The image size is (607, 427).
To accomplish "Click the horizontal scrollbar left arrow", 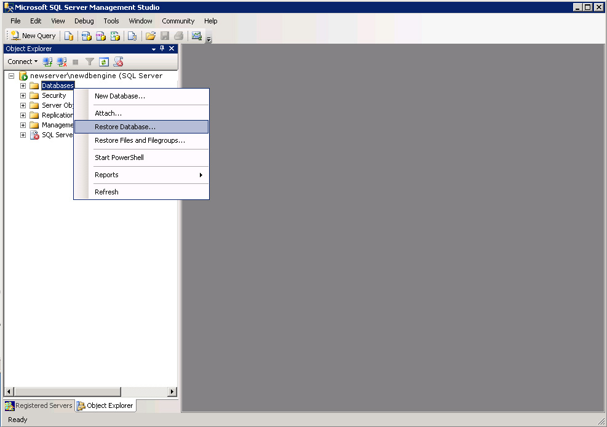I will point(9,392).
